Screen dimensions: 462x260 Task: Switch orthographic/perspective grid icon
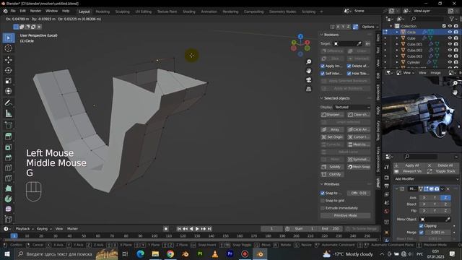tap(308, 89)
